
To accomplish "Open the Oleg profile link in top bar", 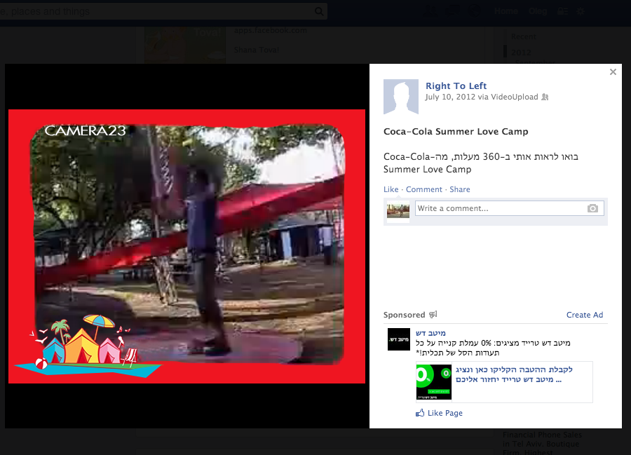I will coord(538,11).
